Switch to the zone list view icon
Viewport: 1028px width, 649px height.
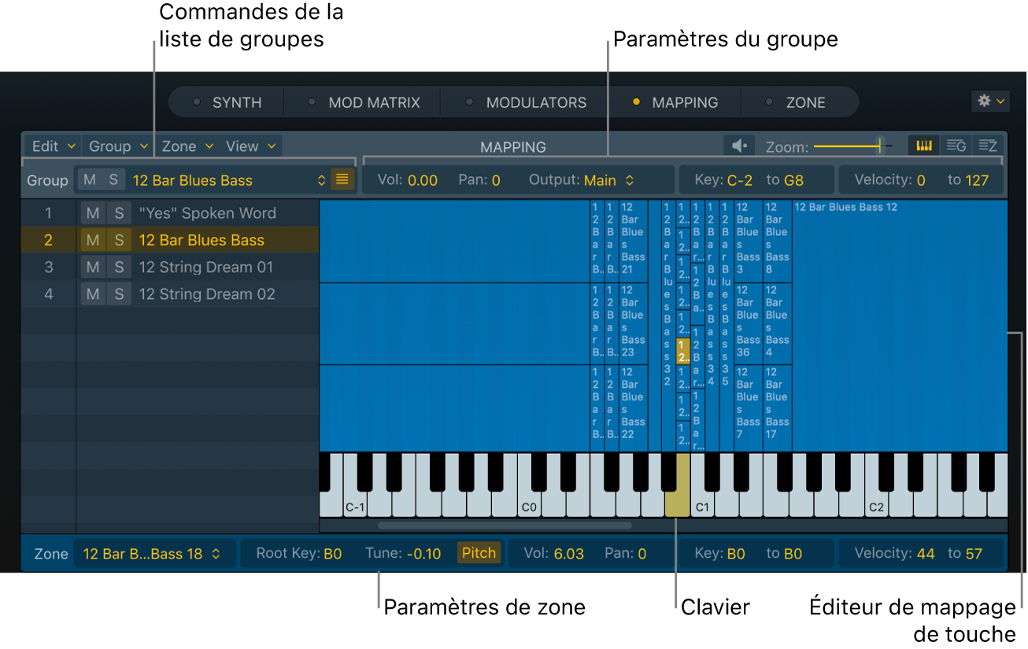coord(988,146)
